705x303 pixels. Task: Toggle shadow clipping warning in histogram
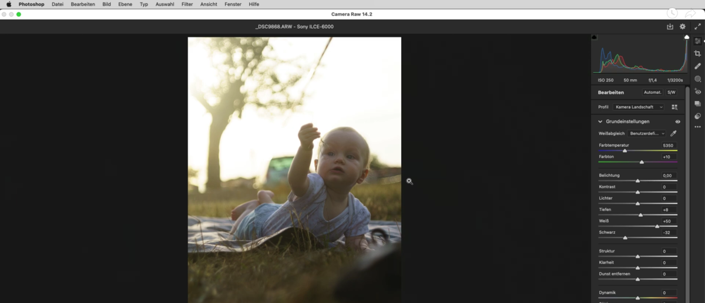point(595,38)
